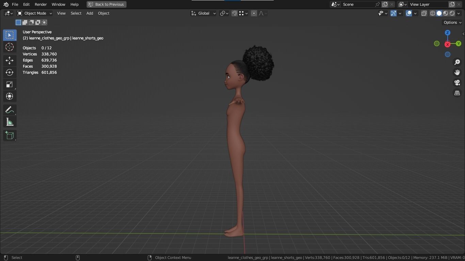465x261 pixels.
Task: Click the add view layer icon
Action: 452,4
